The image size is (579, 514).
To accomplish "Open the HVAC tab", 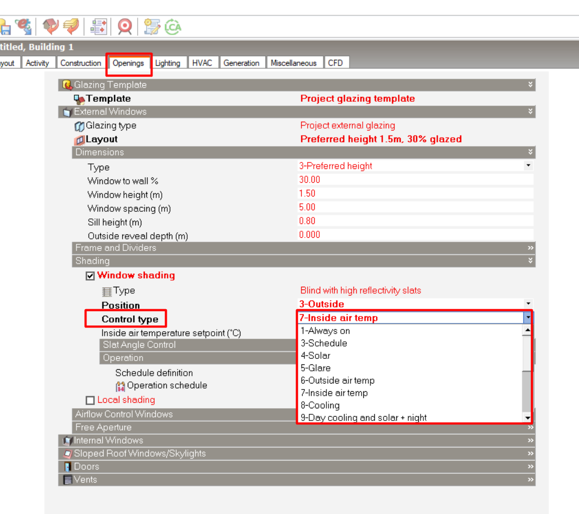I will point(202,63).
